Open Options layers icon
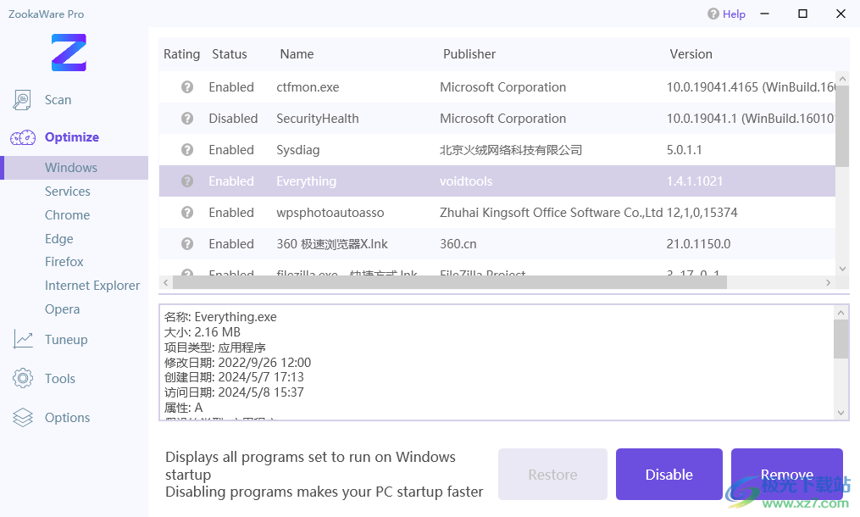 23,418
